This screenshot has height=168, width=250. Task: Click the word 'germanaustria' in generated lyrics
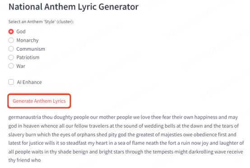[25, 117]
